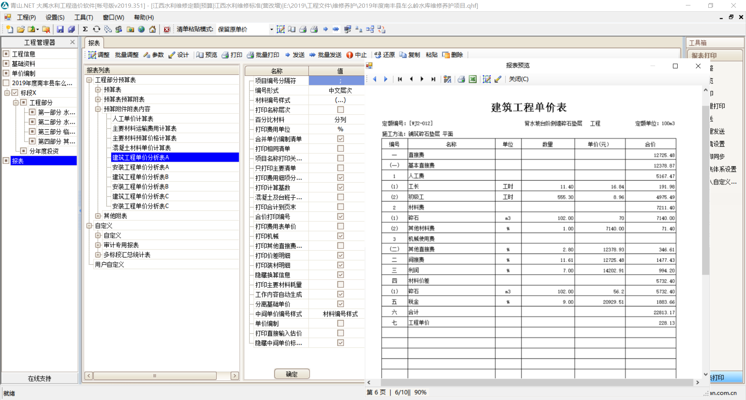Click the printer icon in preview toolbar
Viewport: 746px width, 400px height.
(461, 79)
